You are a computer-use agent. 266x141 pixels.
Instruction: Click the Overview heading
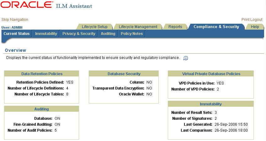point(15,50)
